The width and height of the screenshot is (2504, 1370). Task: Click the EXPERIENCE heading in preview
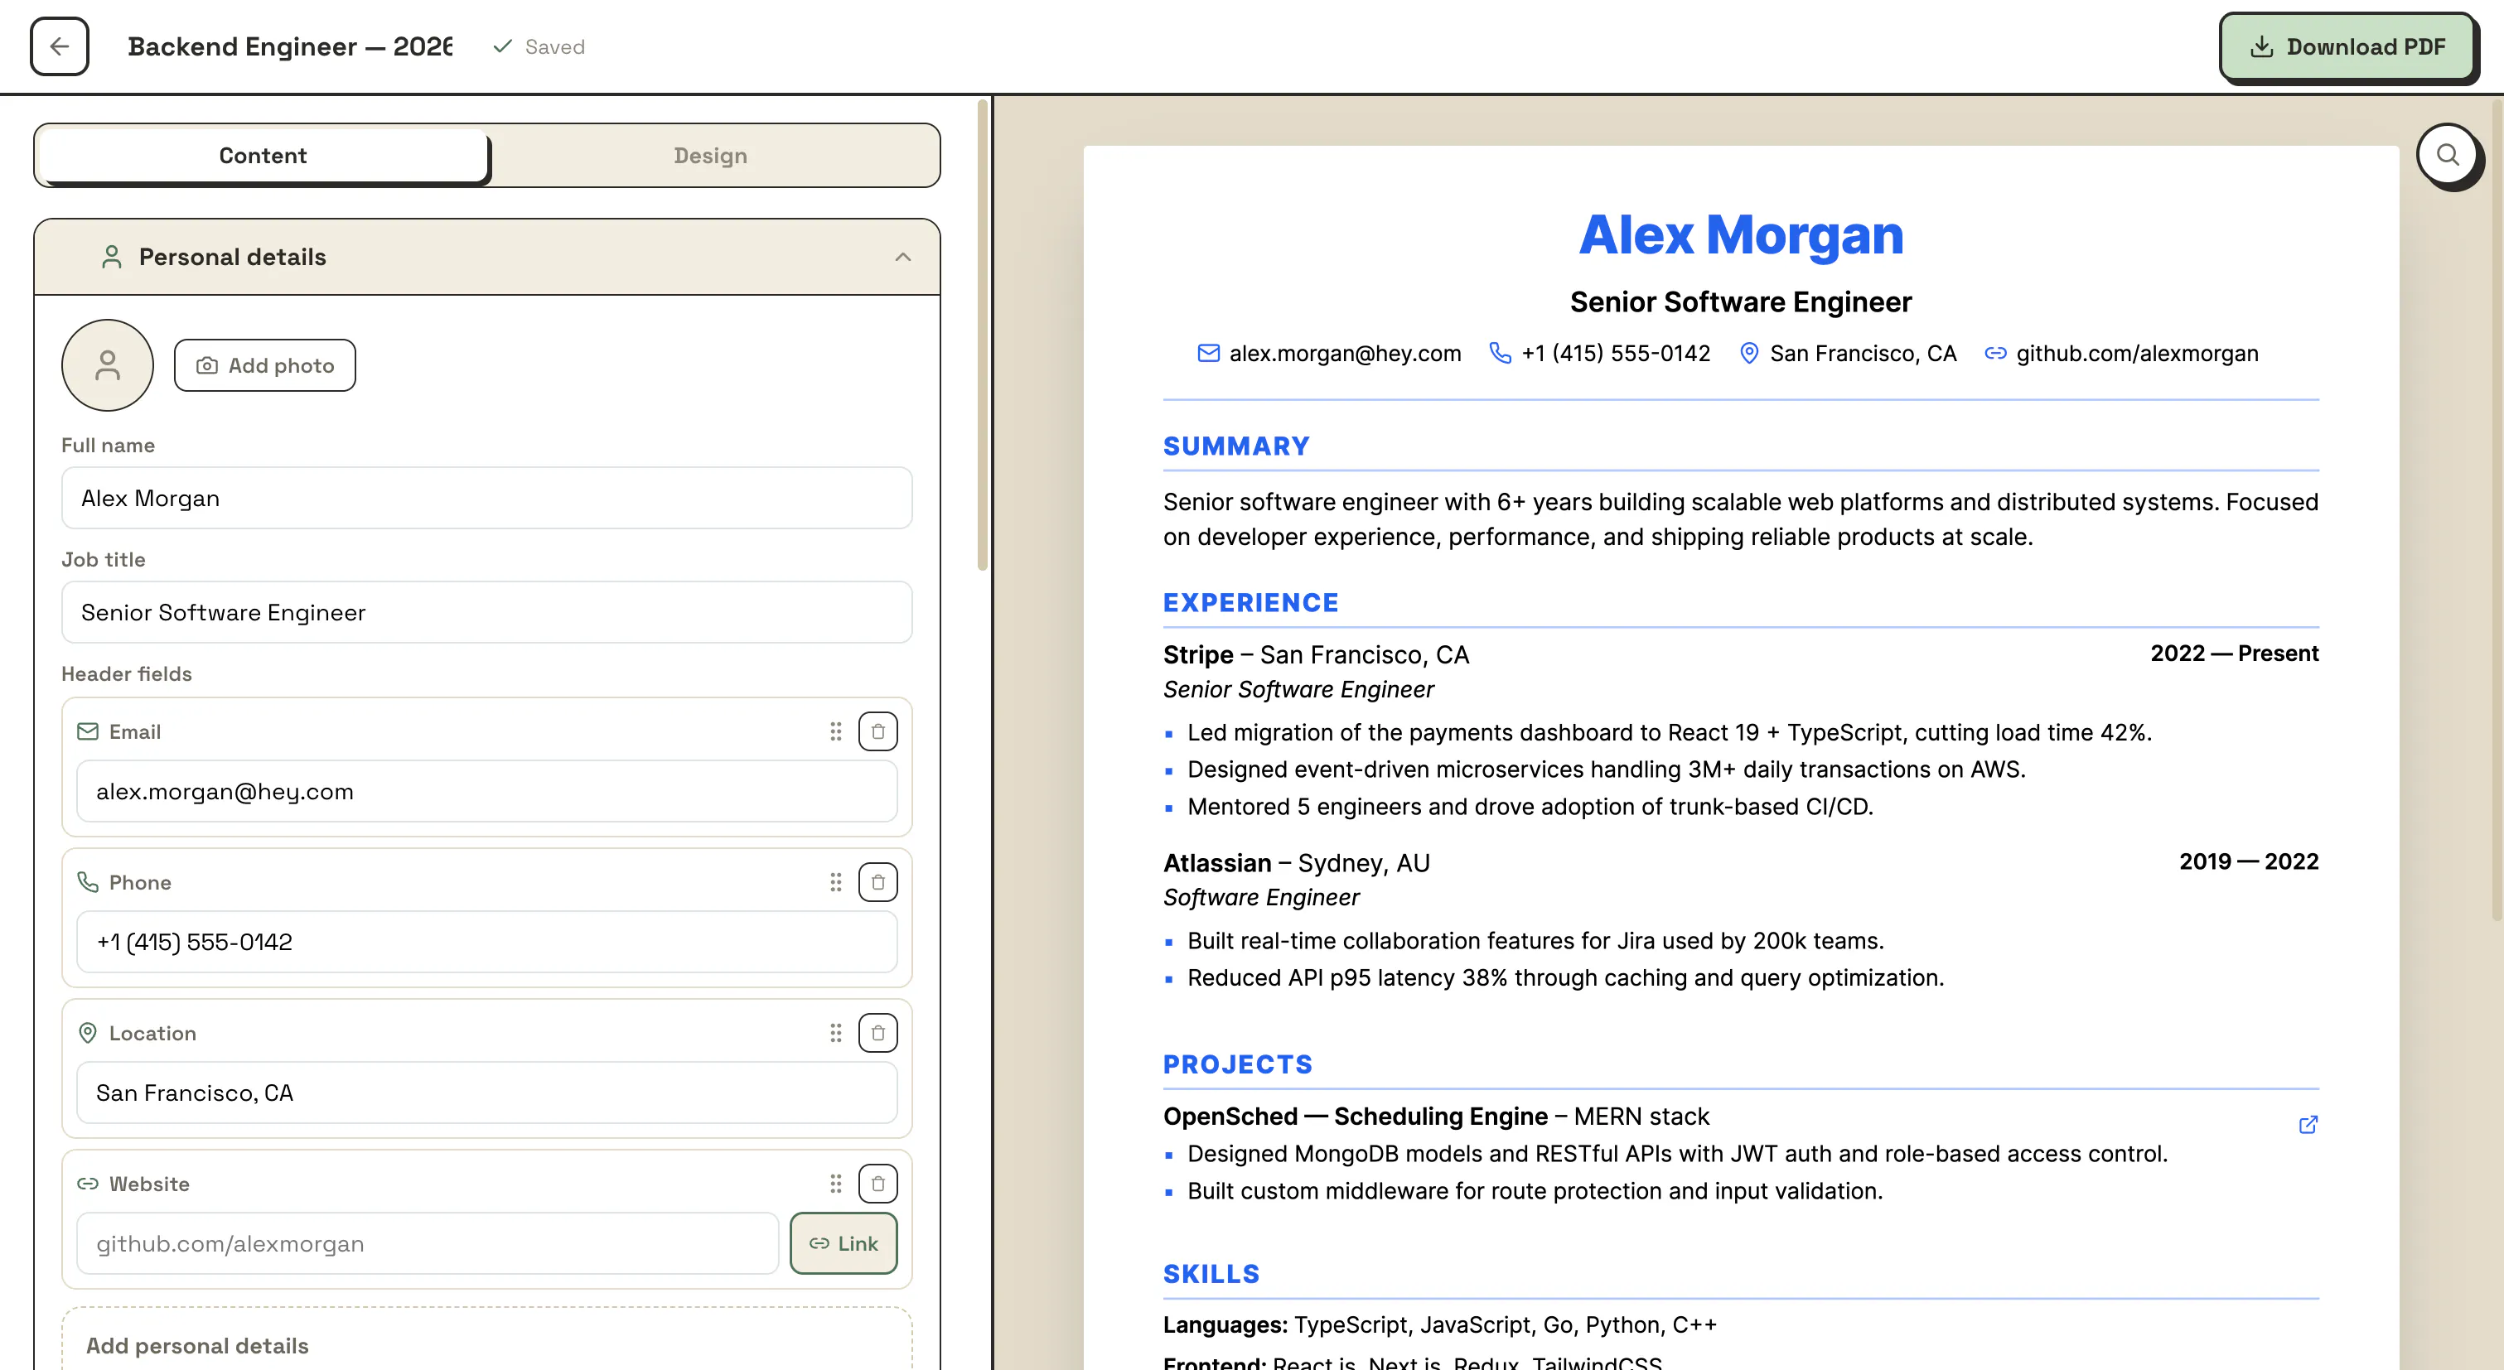1251,602
